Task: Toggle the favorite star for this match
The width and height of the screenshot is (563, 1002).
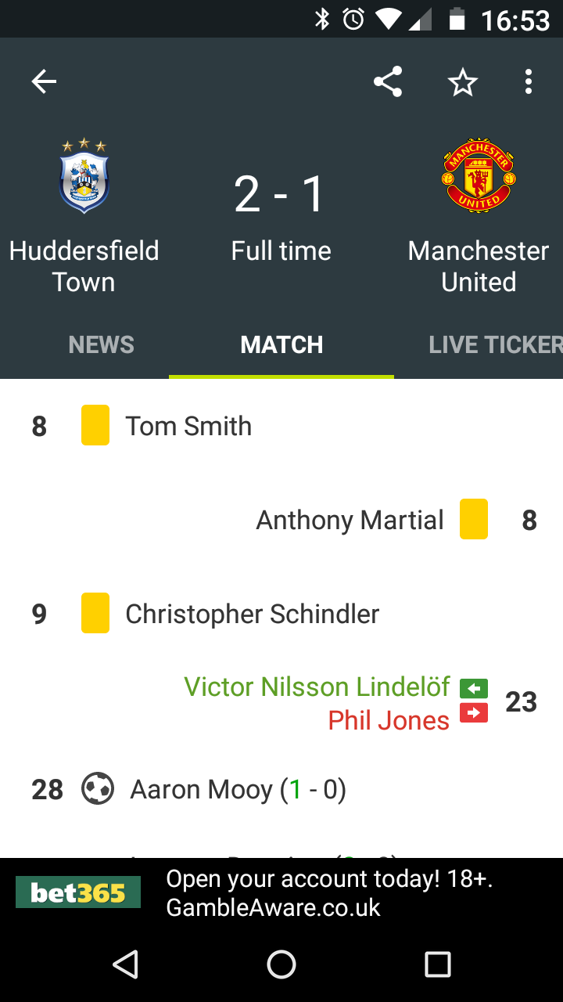Action: (462, 81)
